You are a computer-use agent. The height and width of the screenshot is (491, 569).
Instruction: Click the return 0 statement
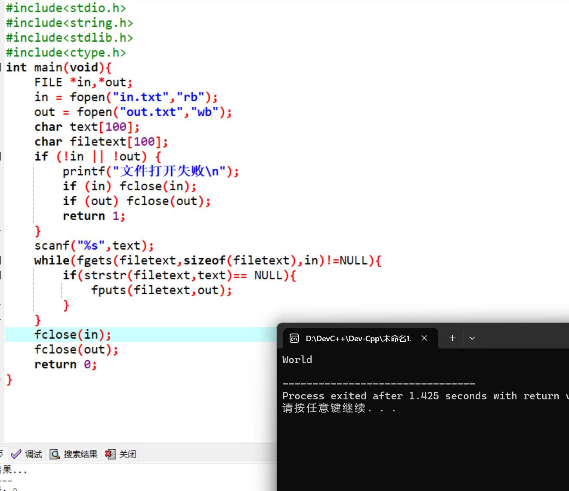coord(65,364)
